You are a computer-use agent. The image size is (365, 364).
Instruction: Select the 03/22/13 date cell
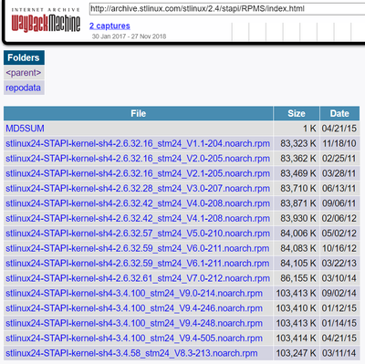pyautogui.click(x=339, y=263)
